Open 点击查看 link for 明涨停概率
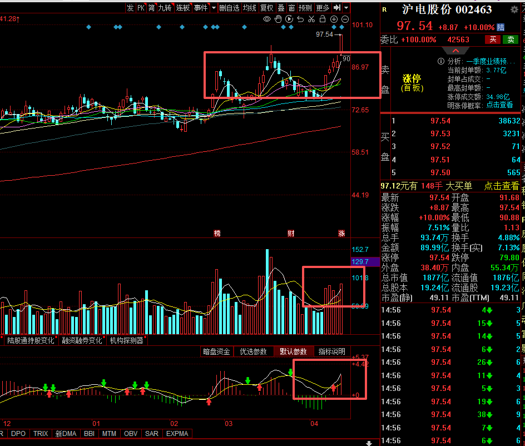Viewport: 525px width, 446px height. (499, 105)
